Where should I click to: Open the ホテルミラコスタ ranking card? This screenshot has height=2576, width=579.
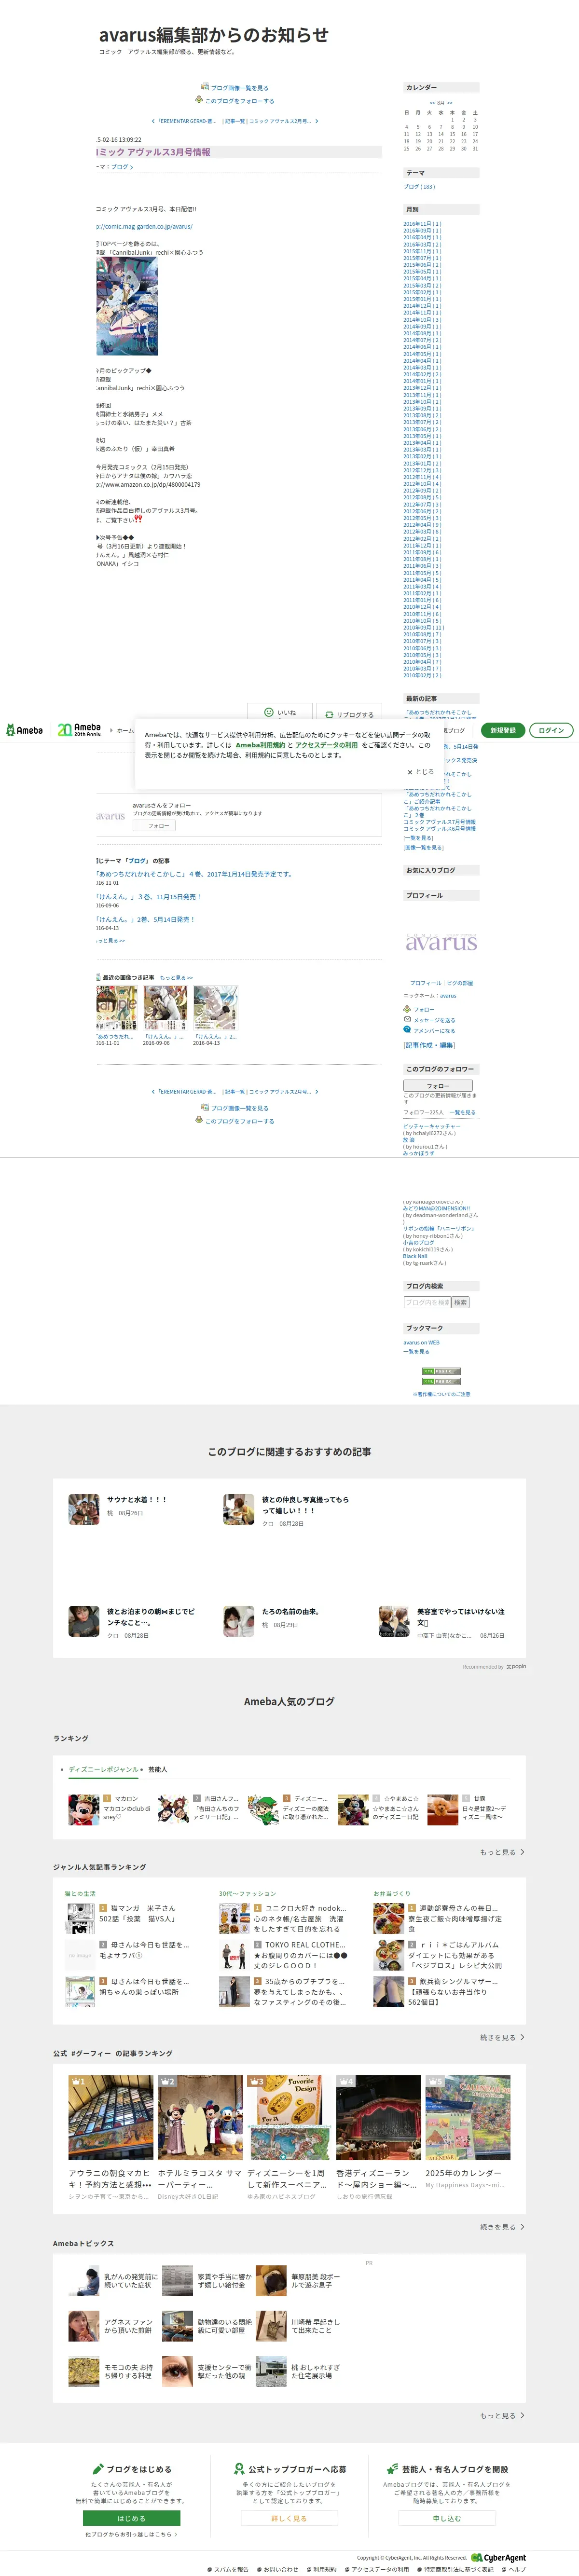click(x=200, y=2138)
